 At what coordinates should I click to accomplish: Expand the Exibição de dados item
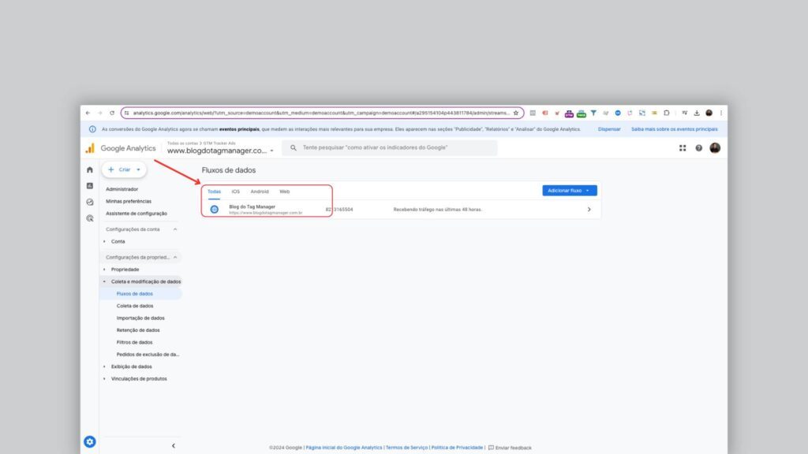105,367
